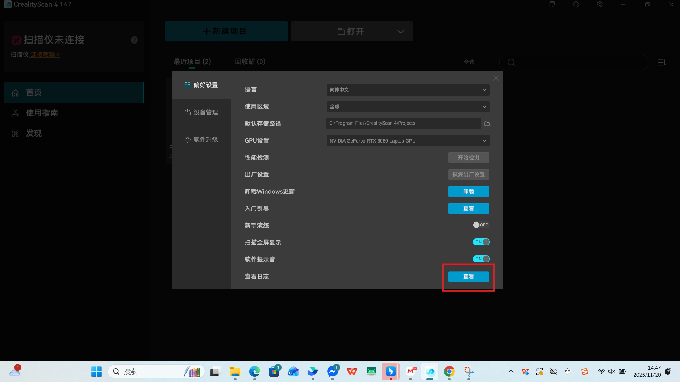Click the feedback note icon in title bar
Image resolution: width=680 pixels, height=382 pixels.
(552, 5)
